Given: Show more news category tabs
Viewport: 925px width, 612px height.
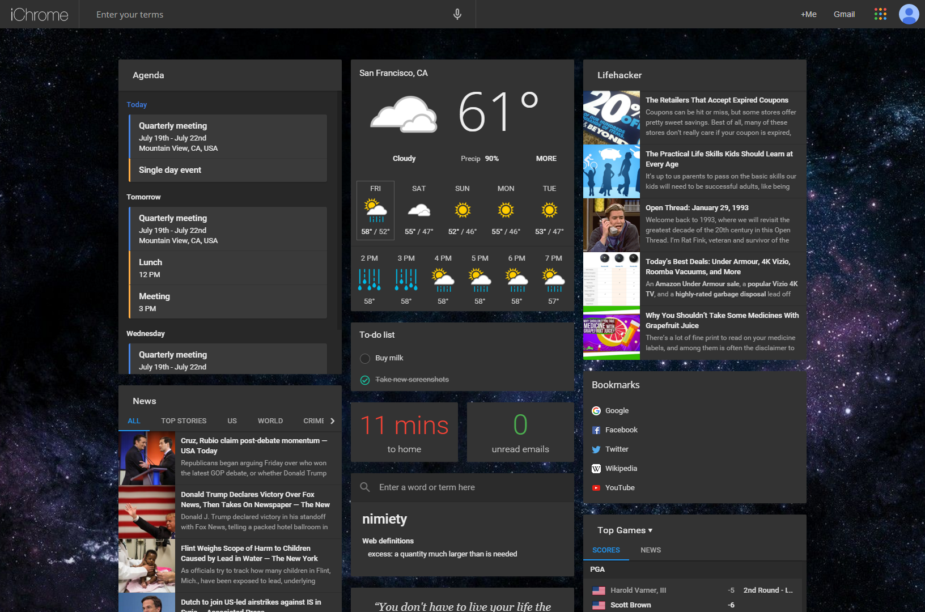Looking at the screenshot, I should pyautogui.click(x=332, y=421).
